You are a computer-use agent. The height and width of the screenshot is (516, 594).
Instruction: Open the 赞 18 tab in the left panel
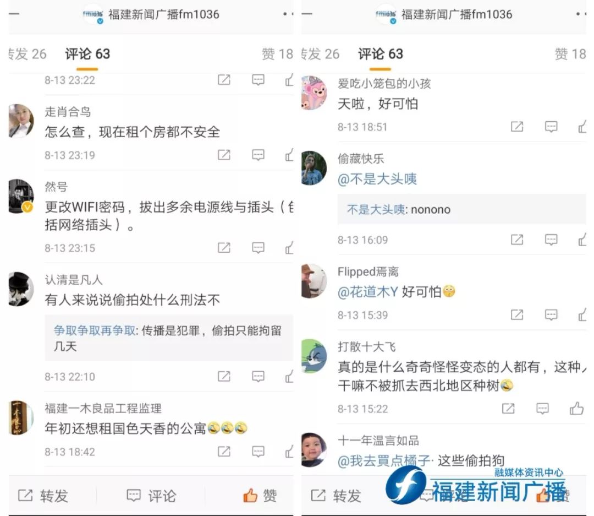[x=277, y=55]
